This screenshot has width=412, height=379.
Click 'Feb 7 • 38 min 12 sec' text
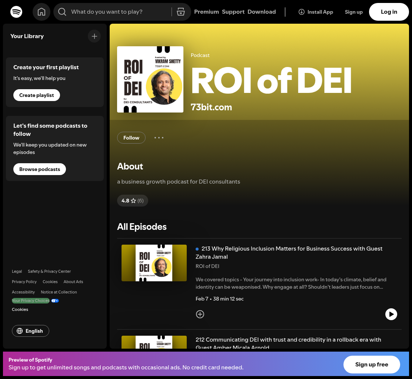[220, 299]
